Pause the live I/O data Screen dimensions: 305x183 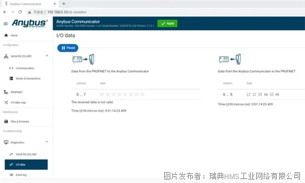coord(68,48)
